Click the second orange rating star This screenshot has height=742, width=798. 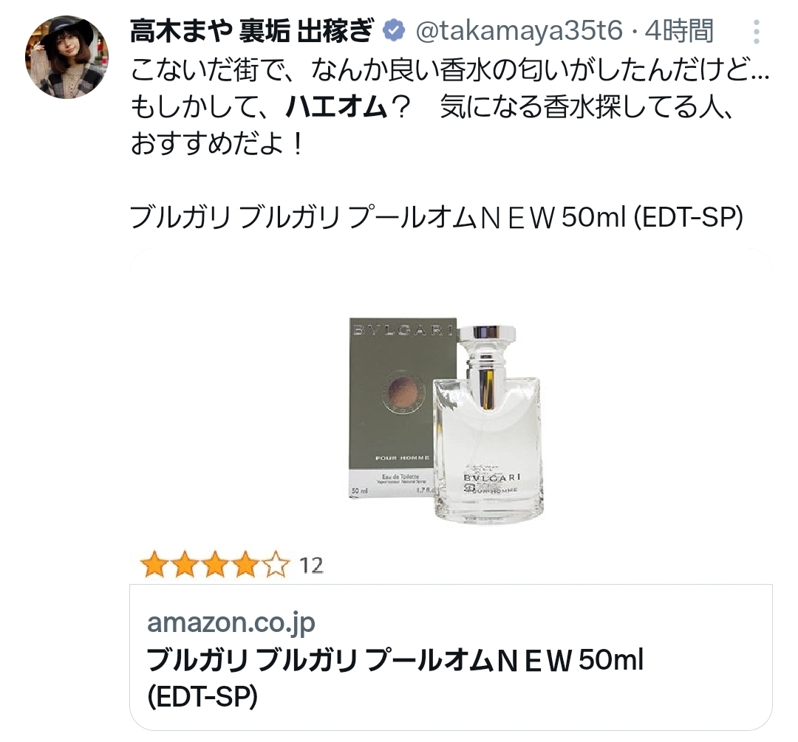coord(185,565)
